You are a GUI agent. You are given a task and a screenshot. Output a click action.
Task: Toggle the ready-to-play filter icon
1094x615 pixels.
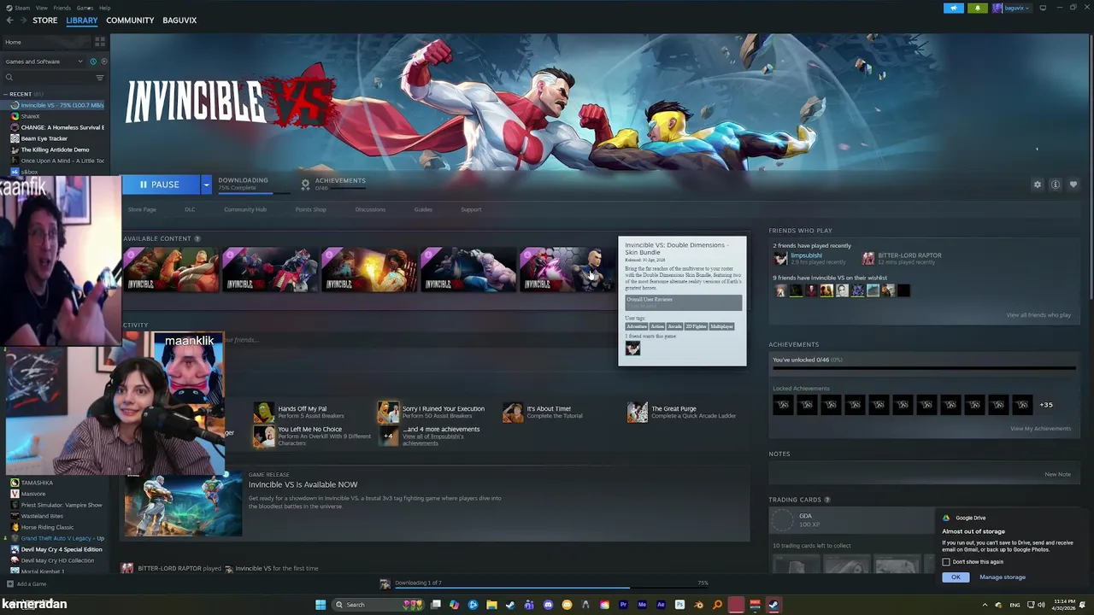(104, 61)
